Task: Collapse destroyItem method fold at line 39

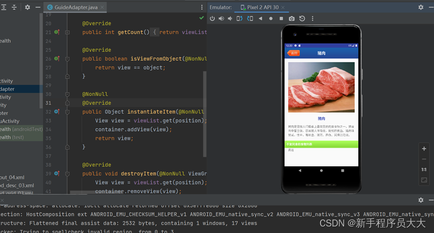Action: [67, 174]
